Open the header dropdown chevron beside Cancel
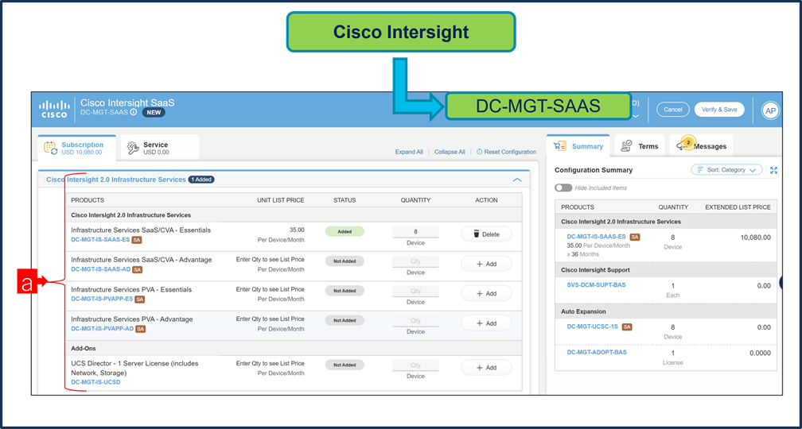Screen dimensions: 802x429 [637, 116]
